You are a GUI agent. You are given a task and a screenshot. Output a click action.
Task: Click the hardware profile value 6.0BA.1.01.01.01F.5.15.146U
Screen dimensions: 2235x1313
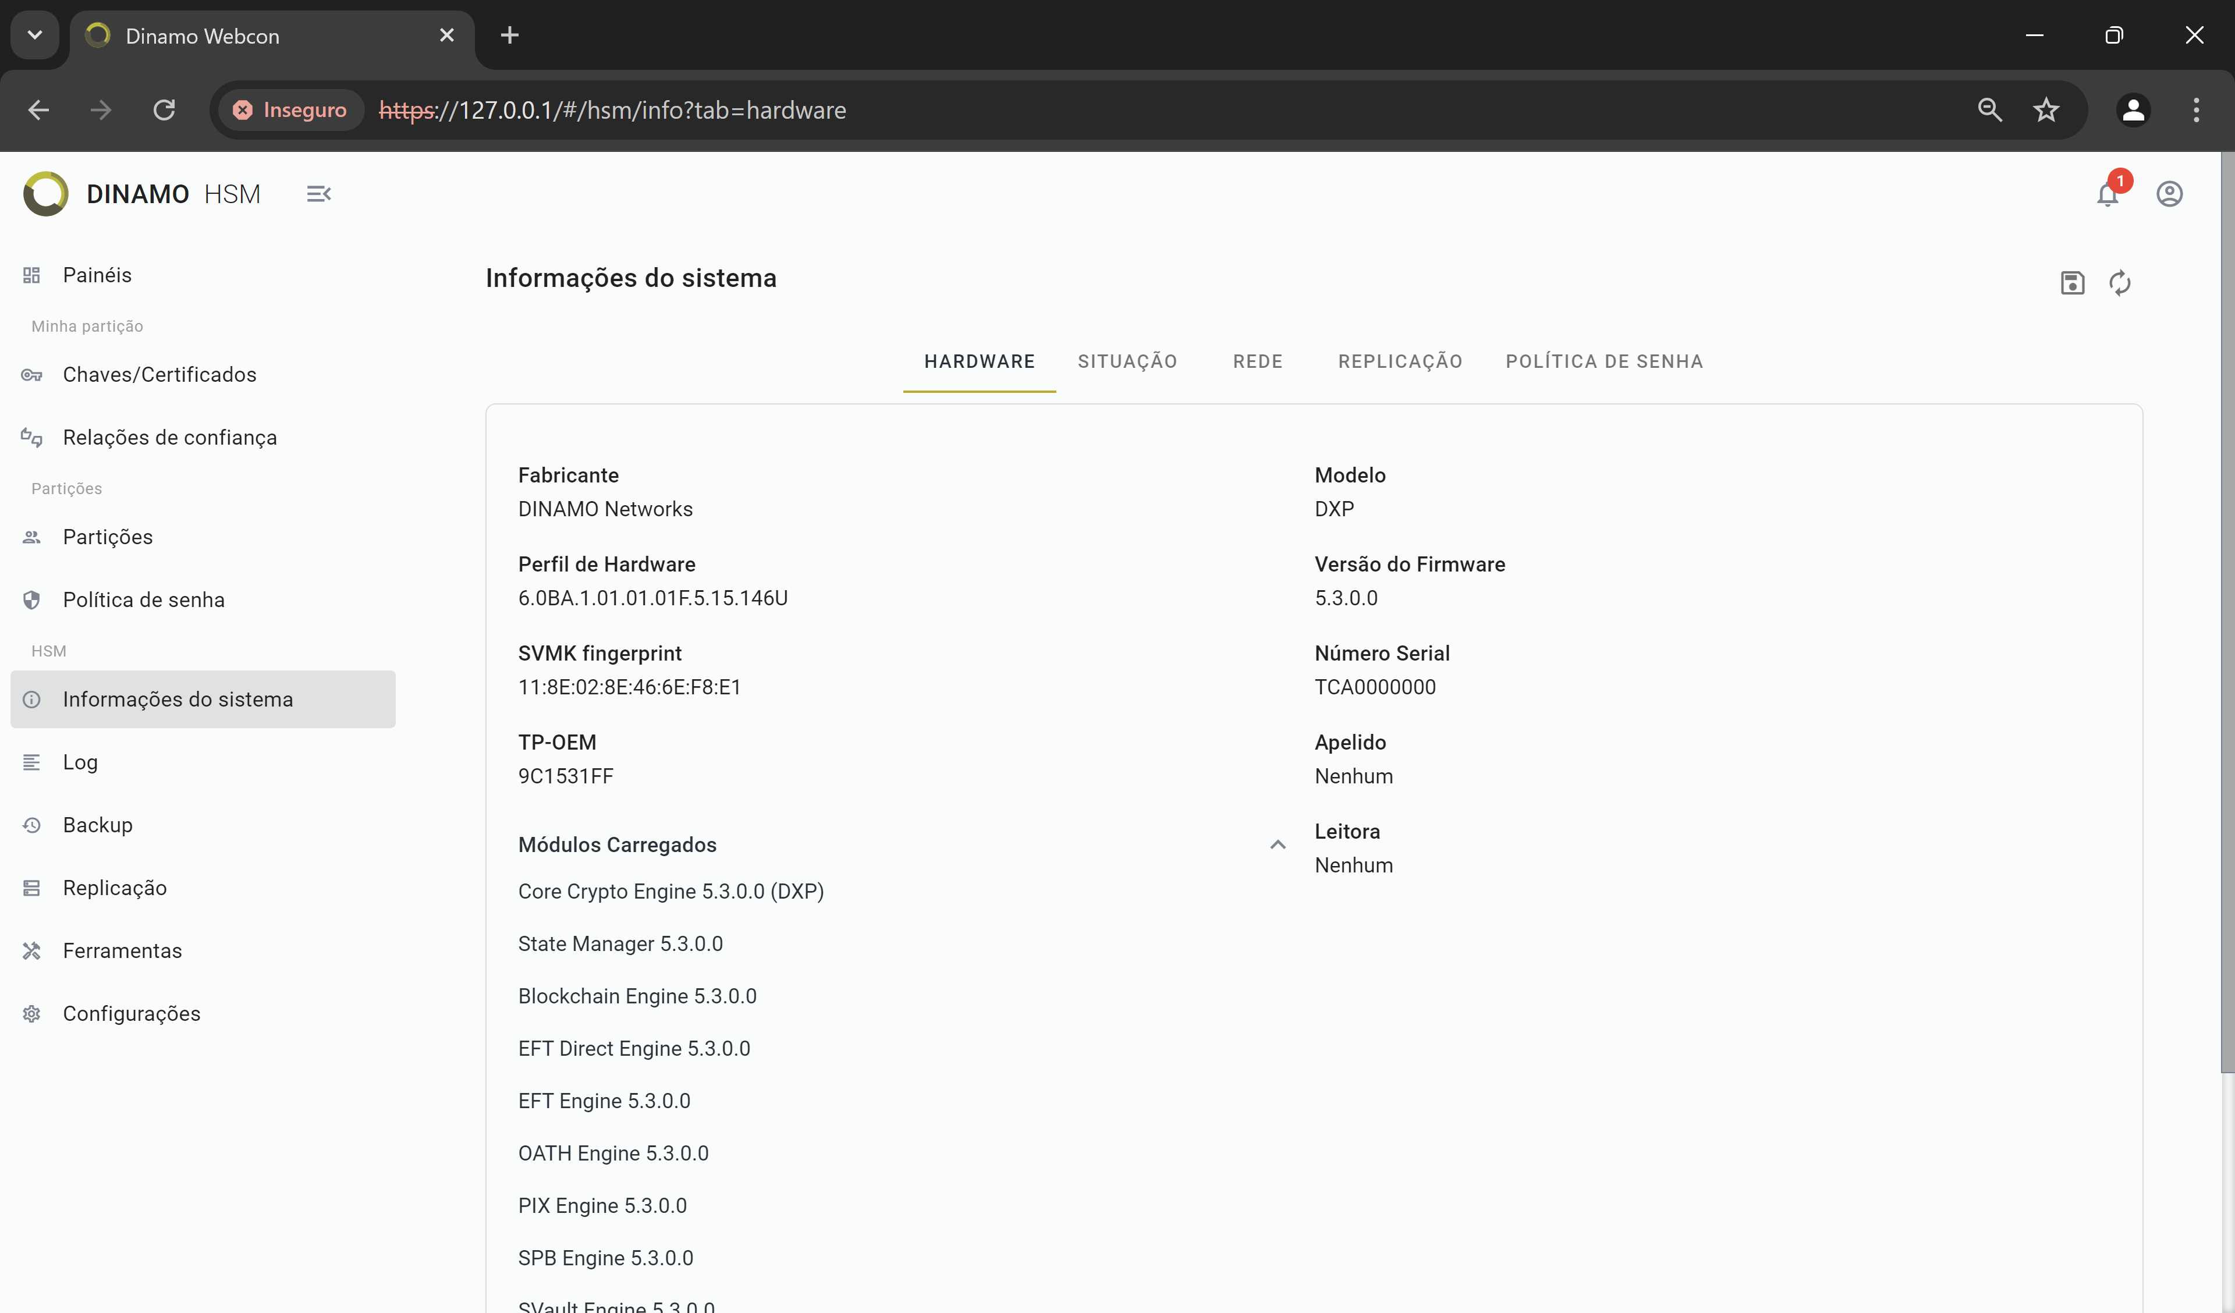tap(653, 598)
